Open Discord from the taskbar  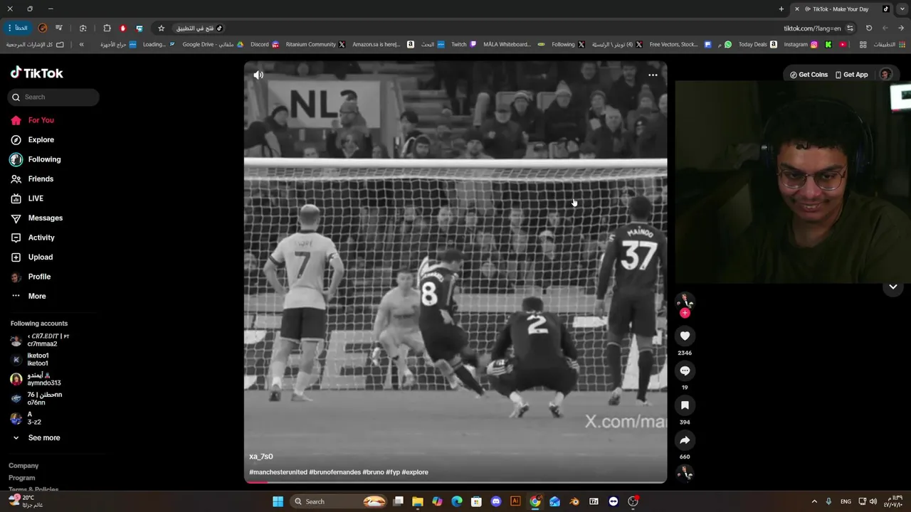click(x=496, y=501)
